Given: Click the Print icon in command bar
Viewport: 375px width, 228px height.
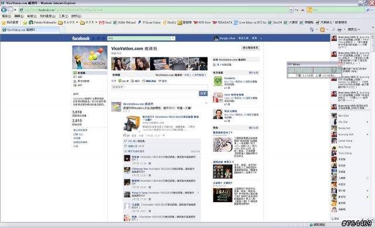Looking at the screenshot, I should 339,29.
